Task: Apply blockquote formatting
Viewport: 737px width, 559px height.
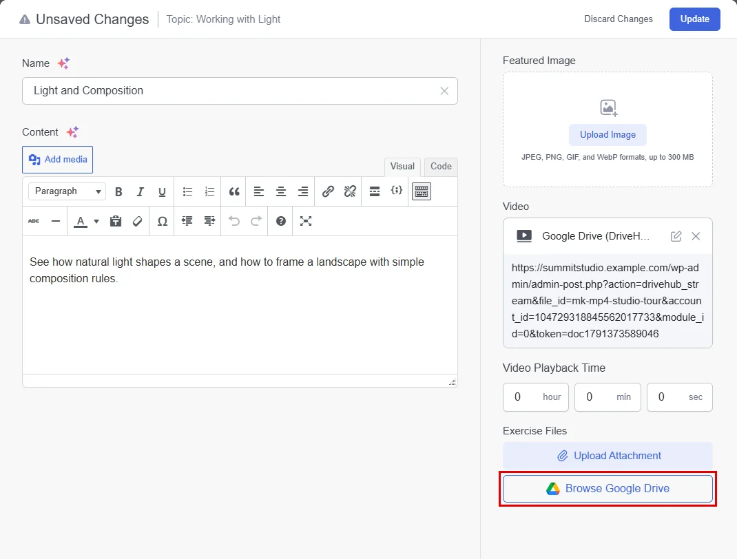Action: (x=234, y=191)
